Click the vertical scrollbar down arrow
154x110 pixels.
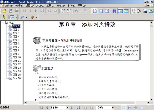(151, 99)
